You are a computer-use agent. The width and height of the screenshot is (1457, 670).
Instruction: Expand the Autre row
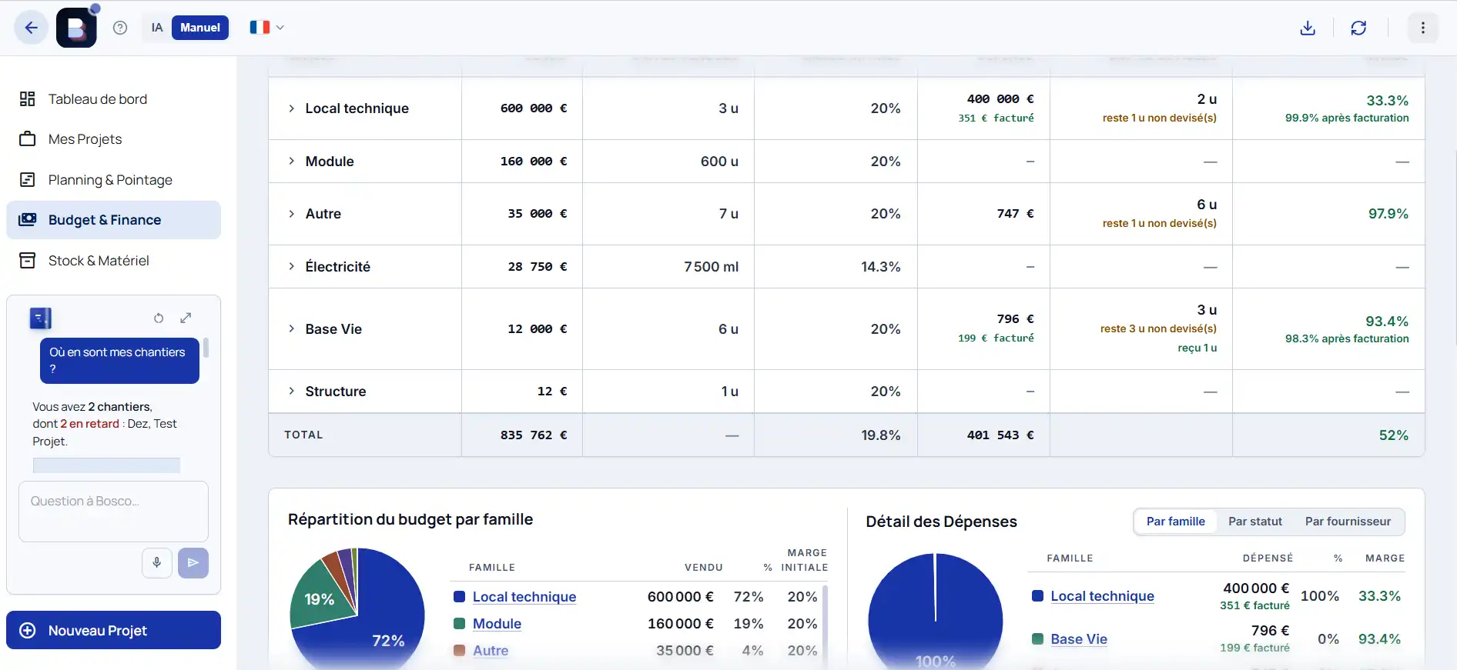pyautogui.click(x=292, y=214)
